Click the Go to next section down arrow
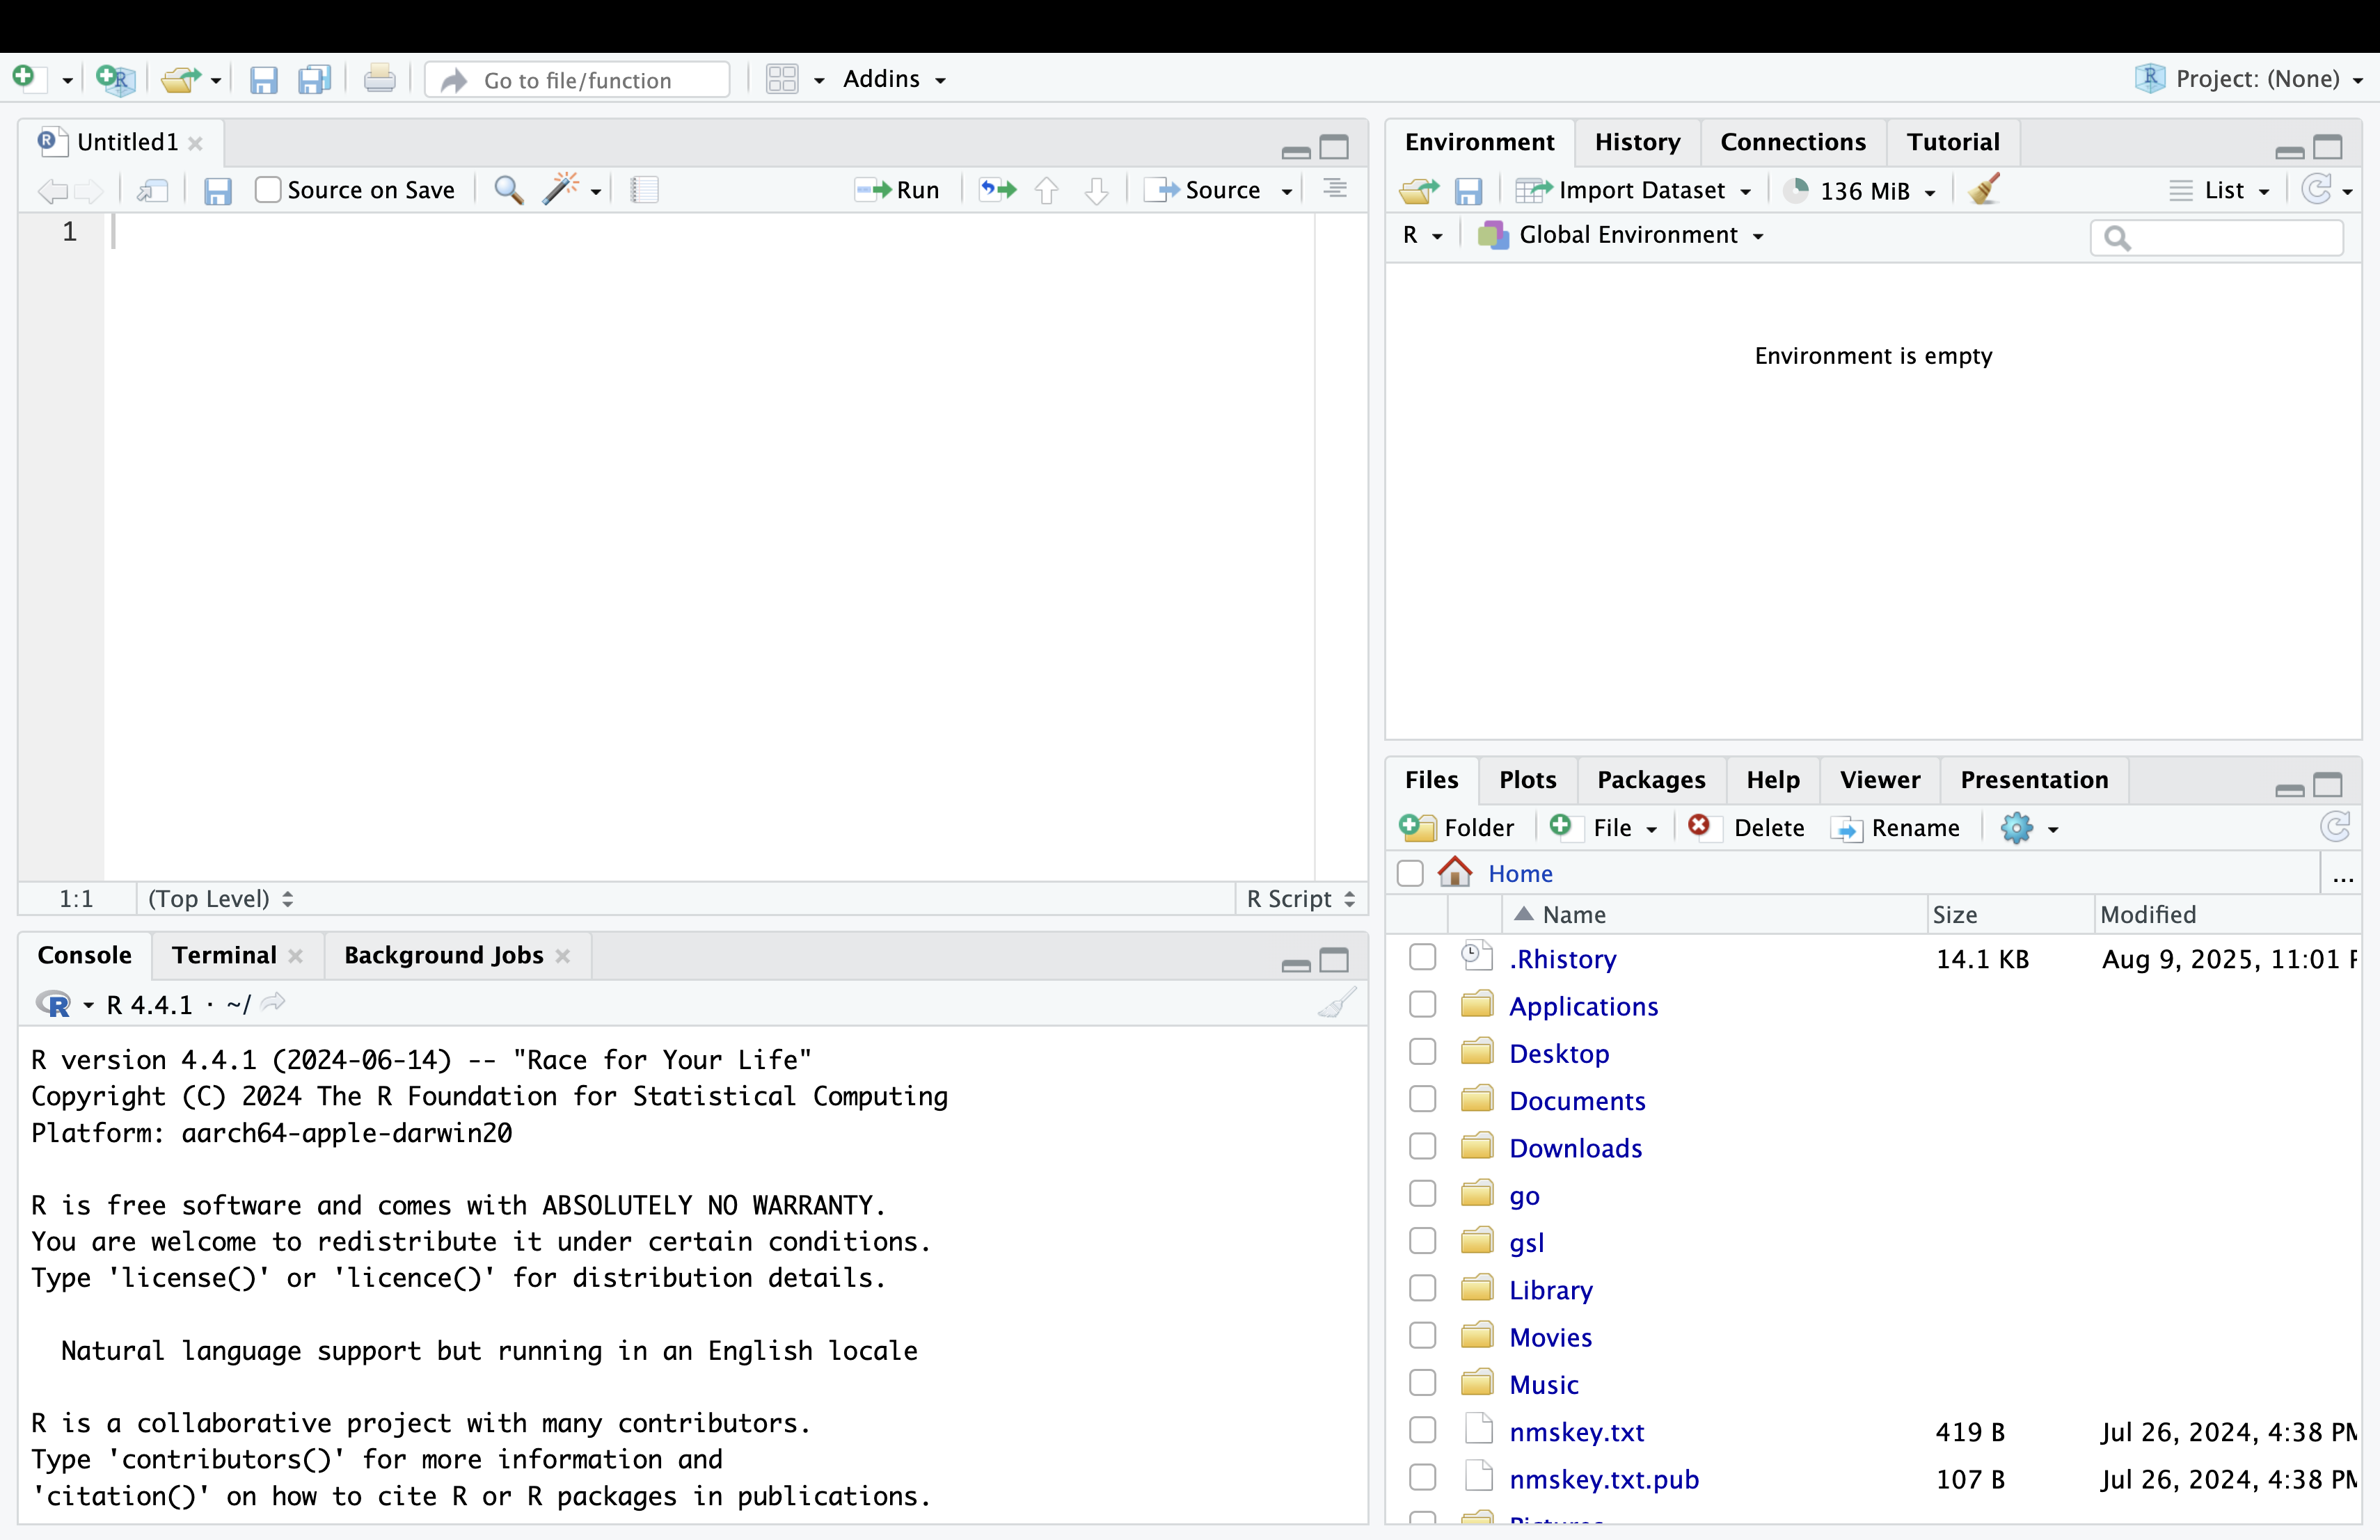The width and height of the screenshot is (2380, 1540). tap(1097, 190)
